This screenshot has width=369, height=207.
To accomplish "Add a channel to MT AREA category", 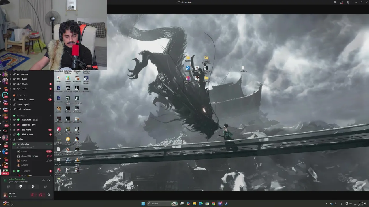I will [x=50, y=95].
